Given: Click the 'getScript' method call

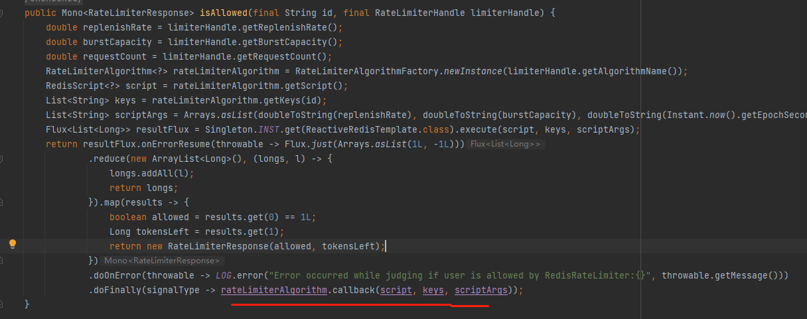Looking at the screenshot, I should pos(309,86).
